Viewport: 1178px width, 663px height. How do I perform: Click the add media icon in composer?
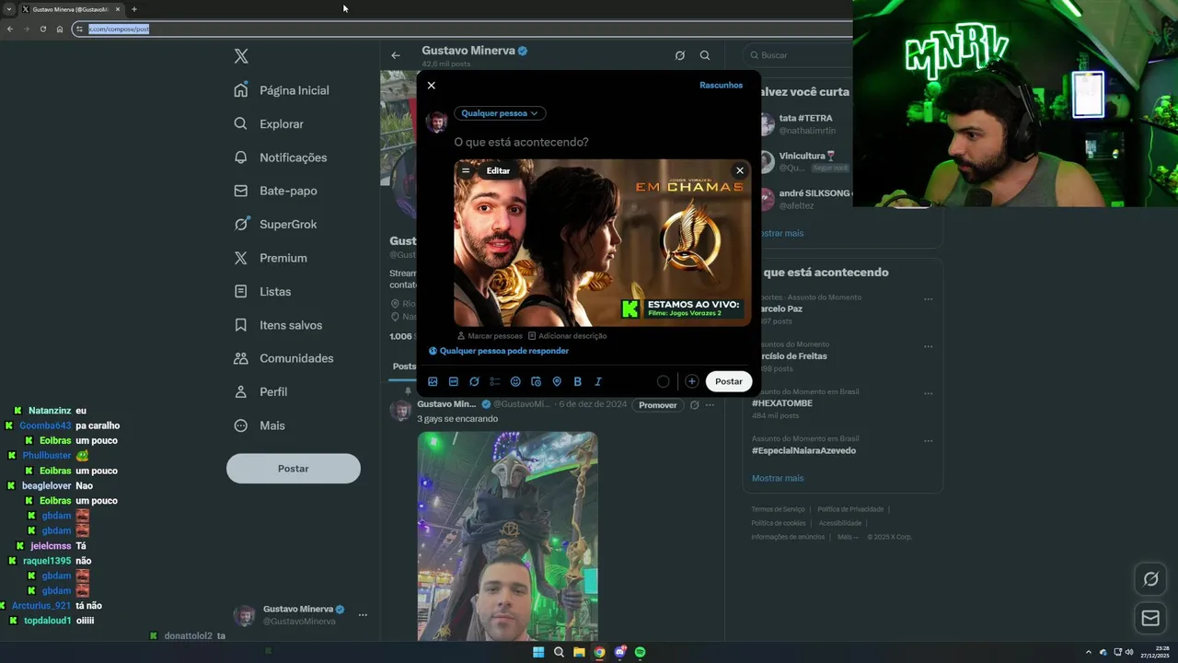point(433,381)
